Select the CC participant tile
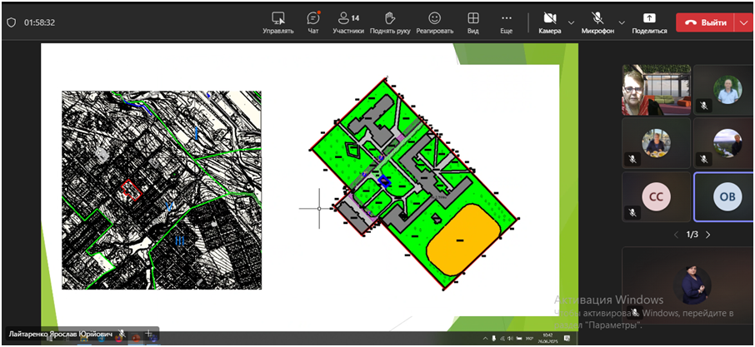The width and height of the screenshot is (755, 347). (x=656, y=196)
